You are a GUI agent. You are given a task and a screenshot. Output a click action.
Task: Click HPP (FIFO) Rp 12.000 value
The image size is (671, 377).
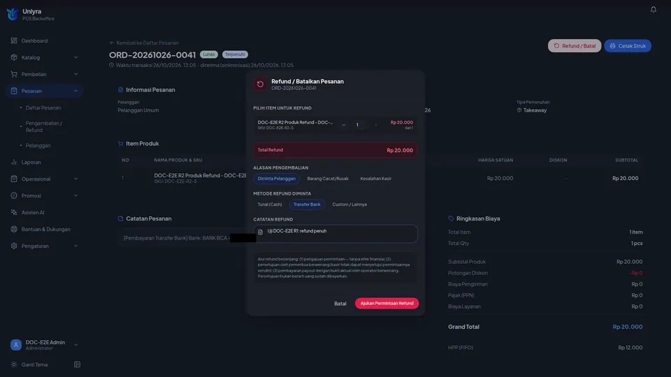(630, 348)
